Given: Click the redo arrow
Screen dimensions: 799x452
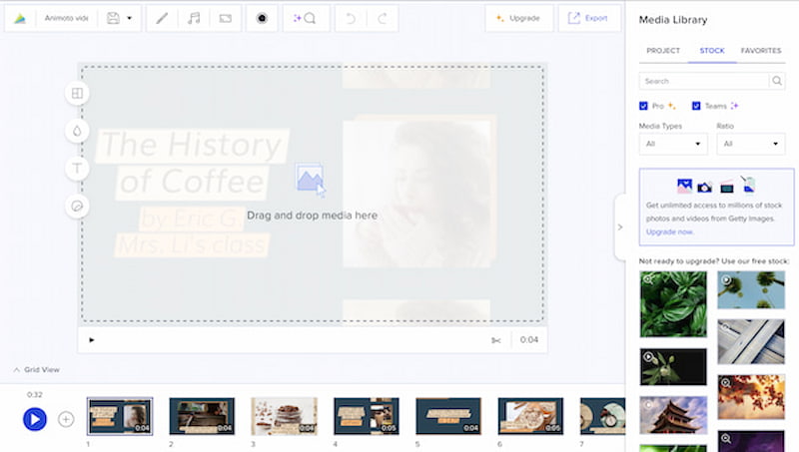Looking at the screenshot, I should (382, 18).
